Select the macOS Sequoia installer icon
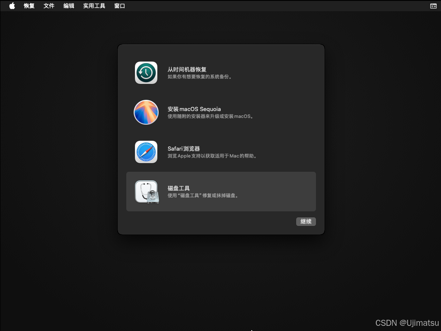This screenshot has width=441, height=331. [x=146, y=112]
